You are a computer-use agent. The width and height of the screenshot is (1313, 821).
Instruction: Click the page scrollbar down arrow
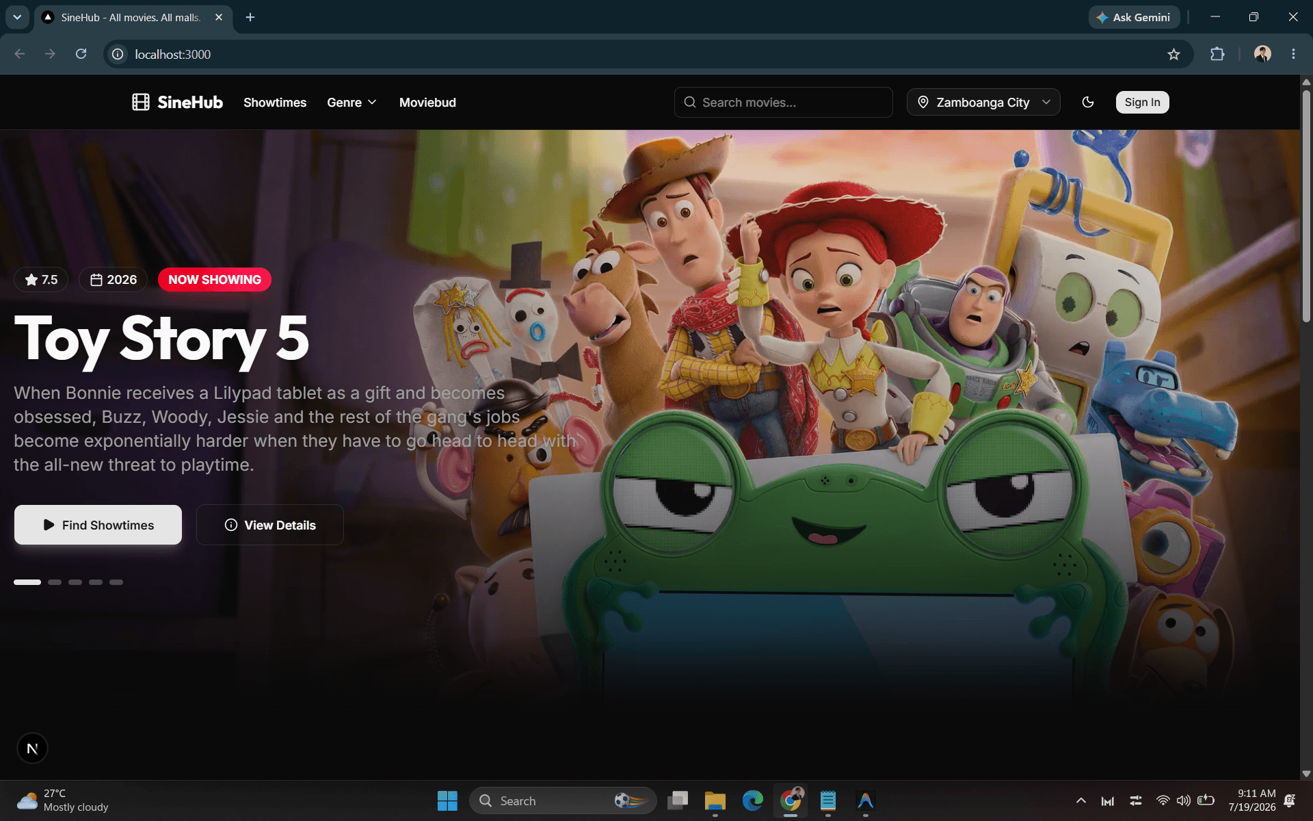coord(1306,774)
